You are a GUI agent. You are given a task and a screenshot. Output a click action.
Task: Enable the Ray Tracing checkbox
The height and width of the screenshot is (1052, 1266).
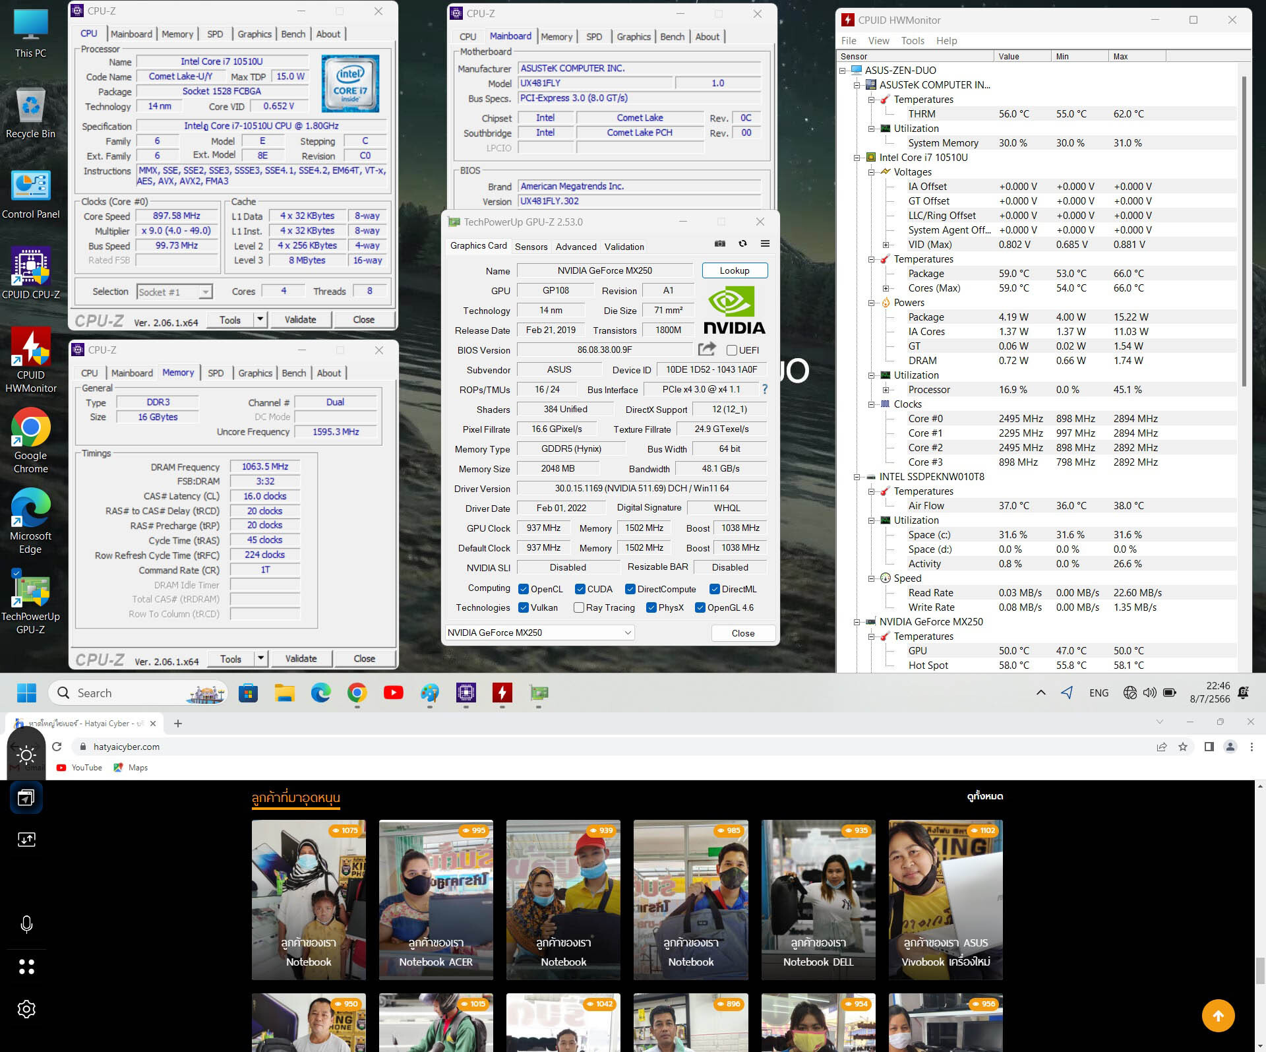click(x=579, y=607)
